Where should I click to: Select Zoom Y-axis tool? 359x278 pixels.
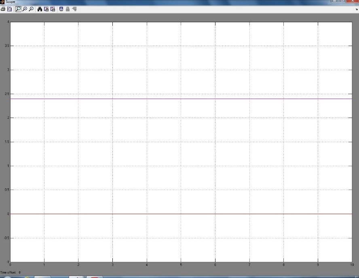click(31, 9)
